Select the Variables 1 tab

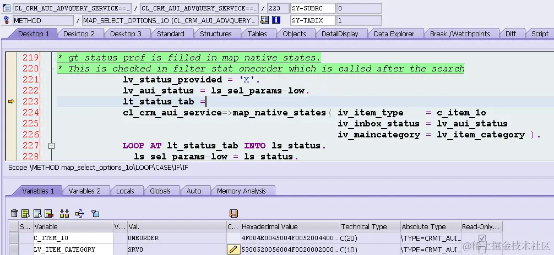(x=38, y=191)
